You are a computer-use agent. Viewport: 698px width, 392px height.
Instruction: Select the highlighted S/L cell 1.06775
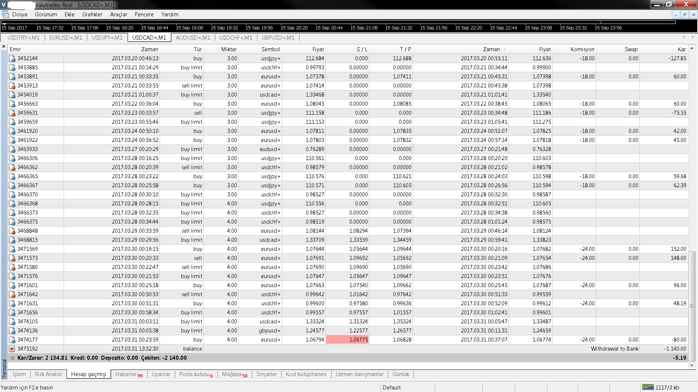[348, 340]
